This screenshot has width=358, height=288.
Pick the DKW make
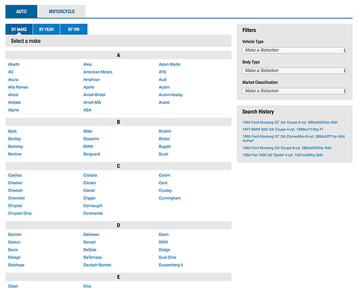[163, 242]
